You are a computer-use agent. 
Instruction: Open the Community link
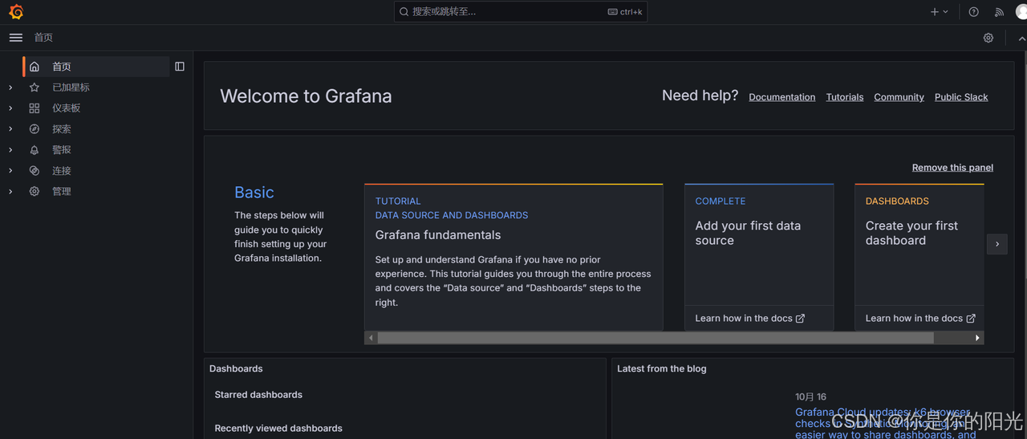coord(899,97)
